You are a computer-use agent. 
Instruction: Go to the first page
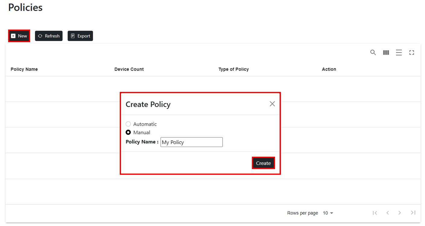[x=375, y=213]
